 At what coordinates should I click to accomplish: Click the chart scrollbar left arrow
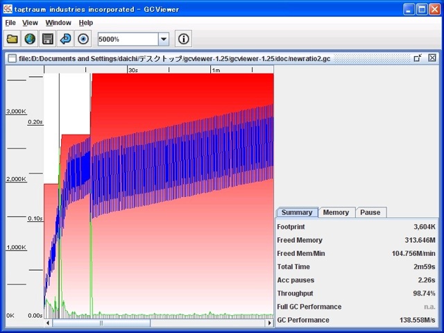(48, 323)
